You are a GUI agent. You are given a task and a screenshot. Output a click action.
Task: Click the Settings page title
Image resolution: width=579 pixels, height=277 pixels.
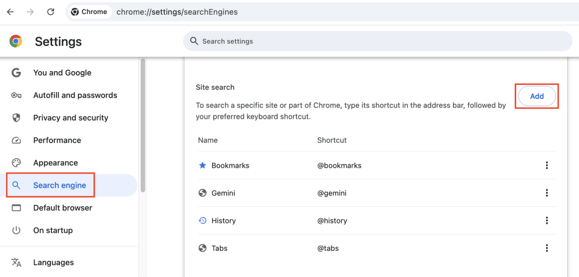point(58,41)
